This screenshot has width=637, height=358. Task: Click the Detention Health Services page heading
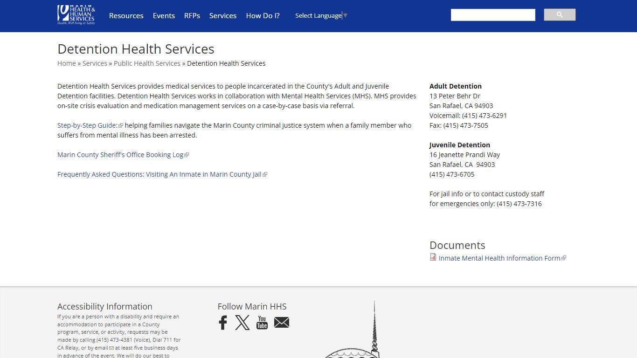point(136,49)
